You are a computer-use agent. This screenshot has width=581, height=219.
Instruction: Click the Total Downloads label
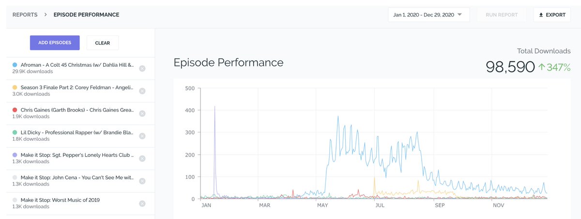click(x=544, y=51)
